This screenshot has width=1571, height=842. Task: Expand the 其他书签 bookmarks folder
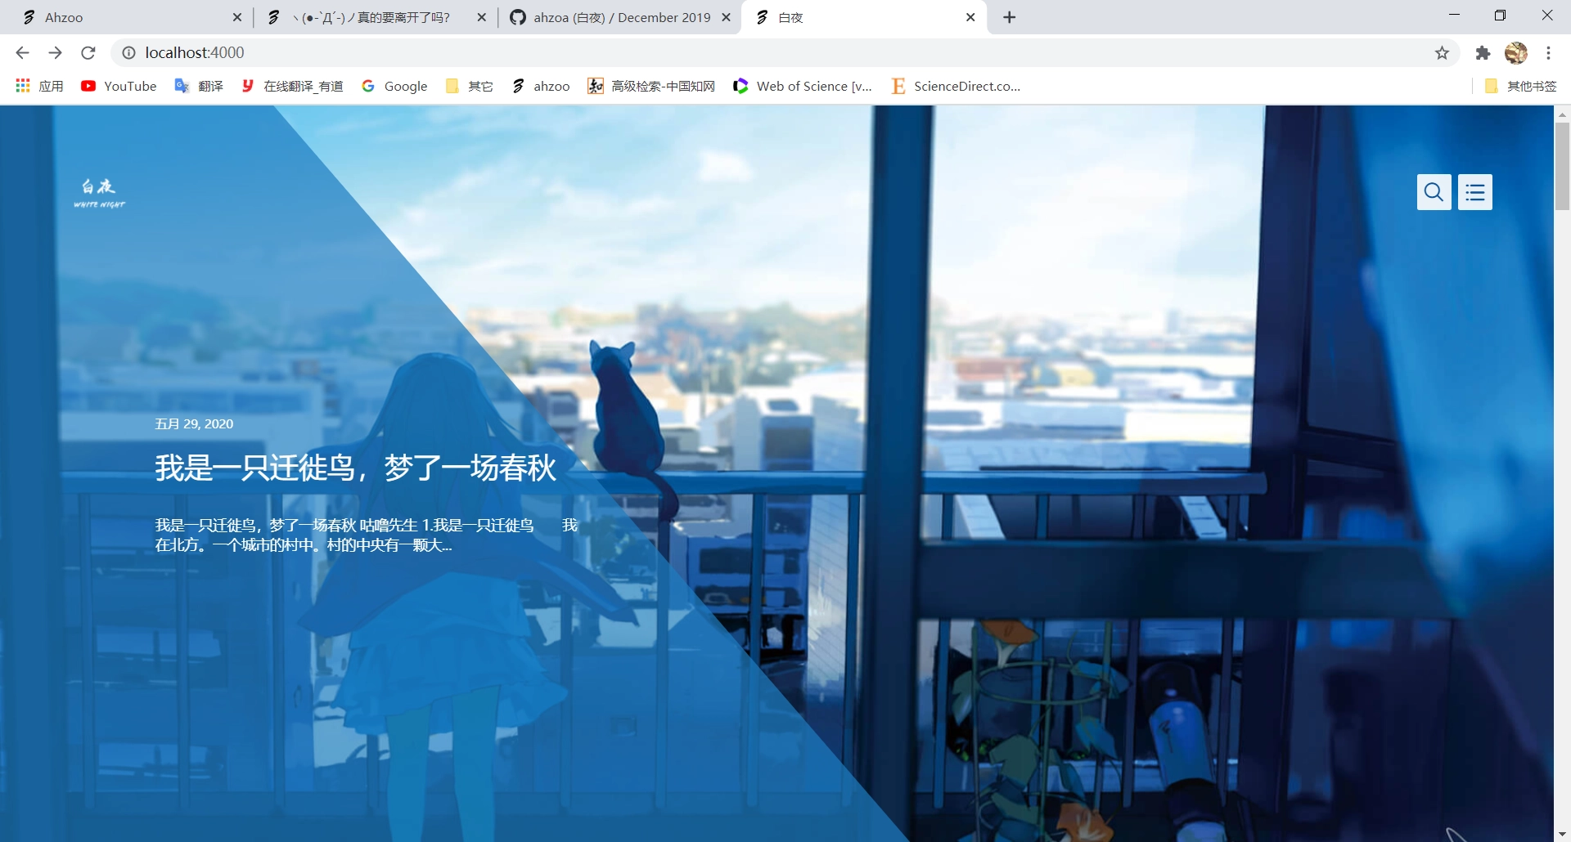[1520, 86]
